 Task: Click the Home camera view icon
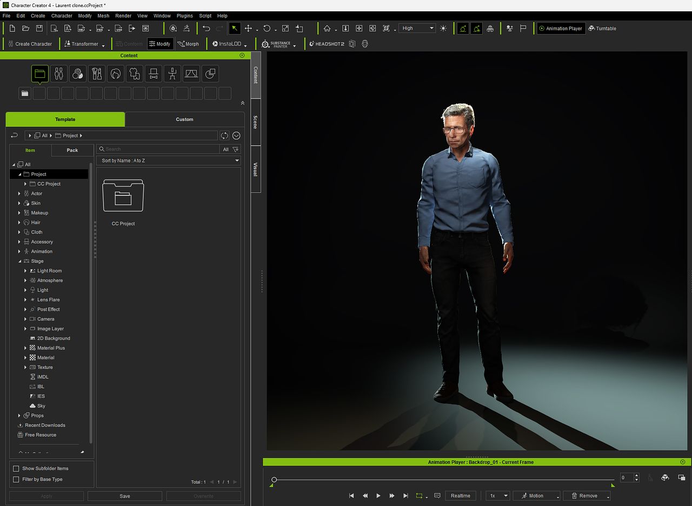point(327,28)
